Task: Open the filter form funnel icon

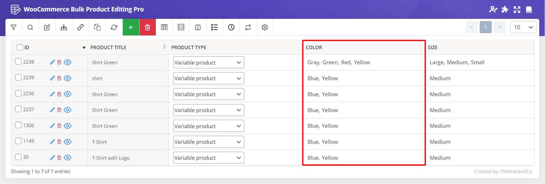Action: coord(13,27)
